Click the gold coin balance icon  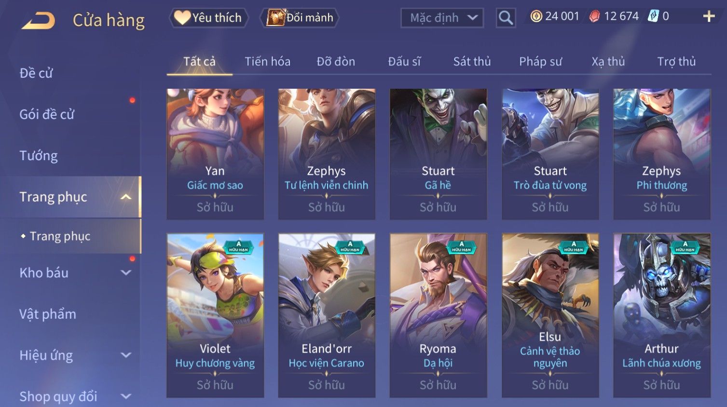pos(536,16)
